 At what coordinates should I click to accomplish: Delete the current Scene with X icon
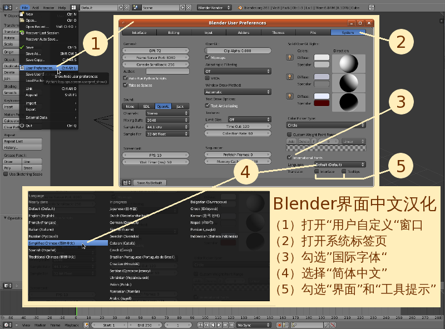click(x=188, y=8)
